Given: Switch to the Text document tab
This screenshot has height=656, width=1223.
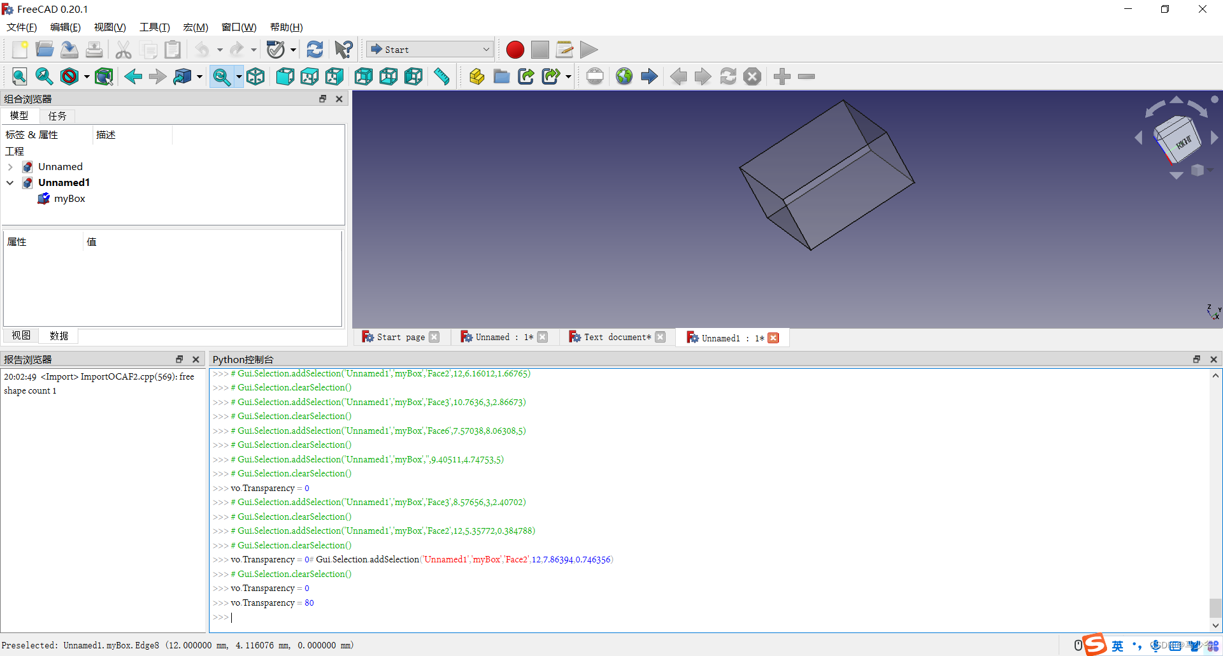Looking at the screenshot, I should tap(615, 337).
